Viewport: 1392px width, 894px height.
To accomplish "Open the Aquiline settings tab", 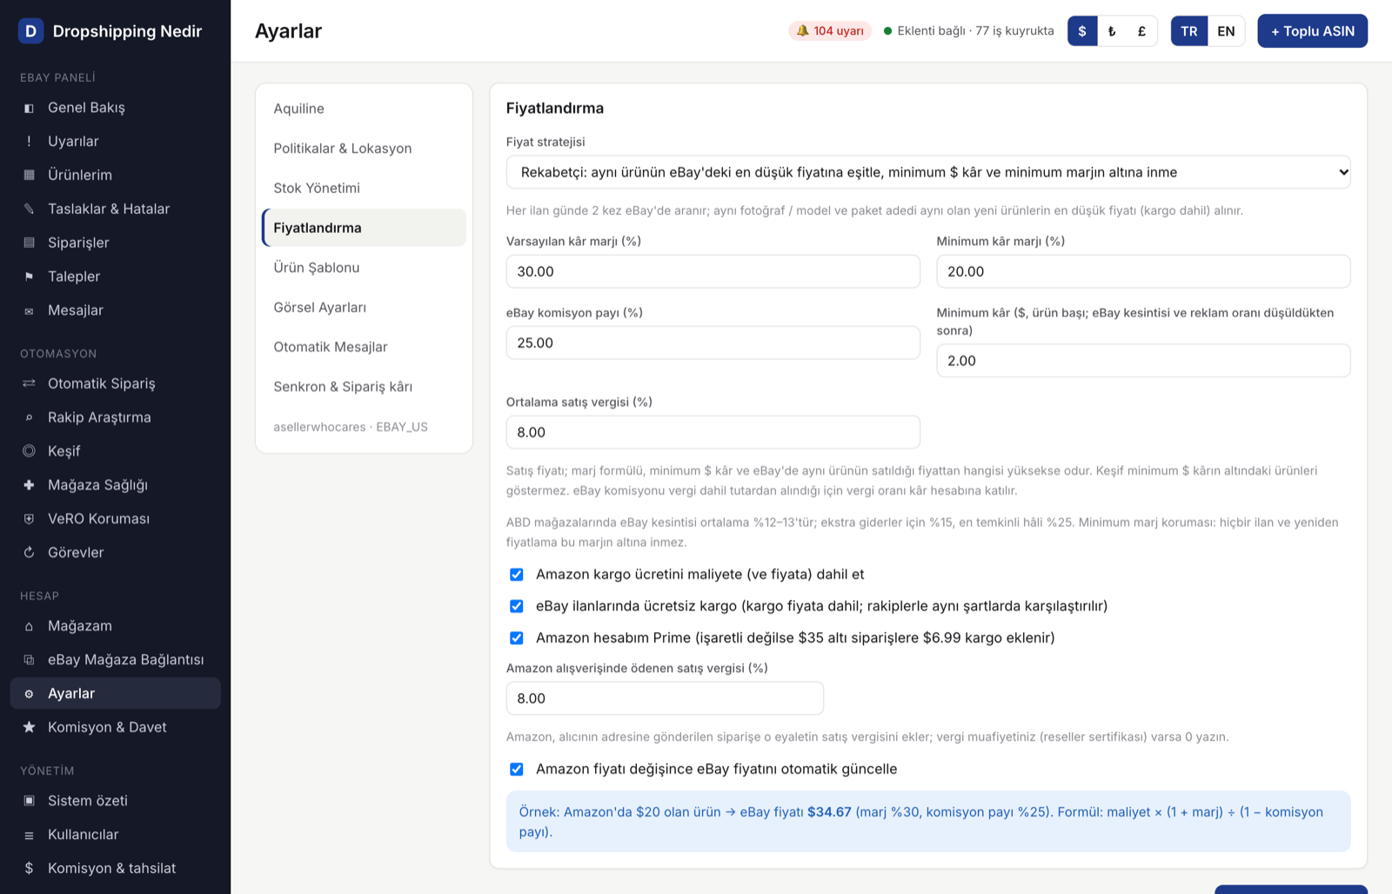I will [x=364, y=109].
